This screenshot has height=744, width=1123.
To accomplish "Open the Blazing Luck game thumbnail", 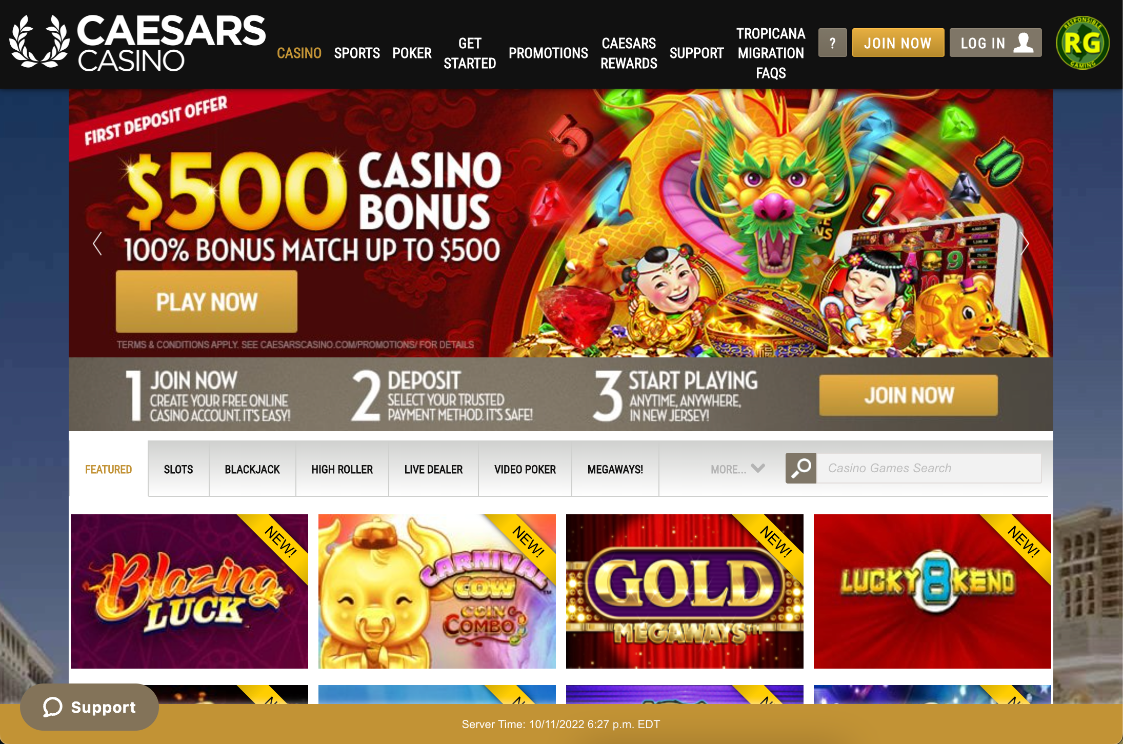I will click(189, 591).
